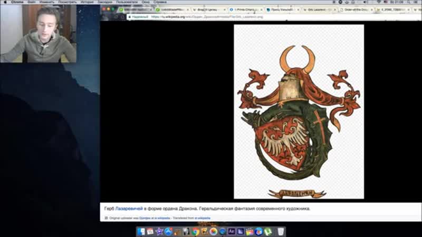Open the Изменить menu
Screen dimensions: 422x237
(47, 2)
